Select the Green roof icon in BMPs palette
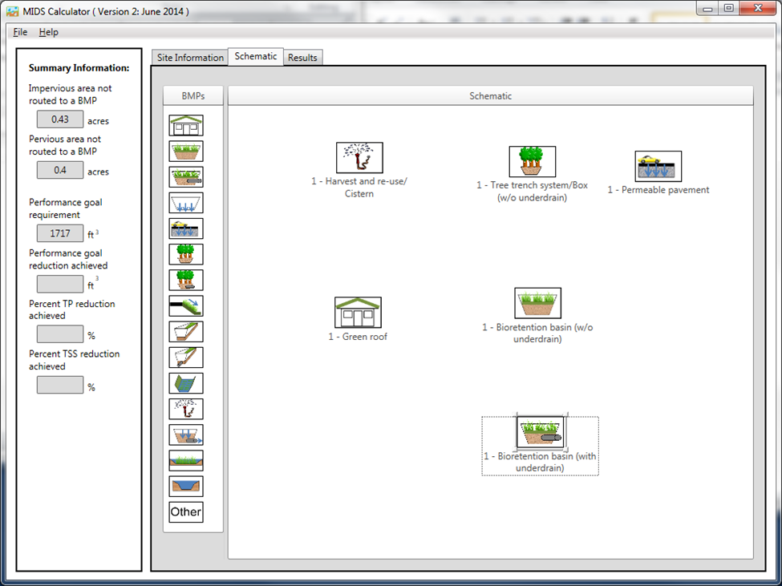782x586 pixels. click(x=185, y=126)
